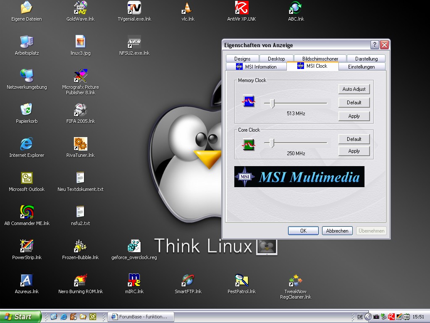Click the Memory Clock slider thumb
This screenshot has height=323, width=430.
click(272, 103)
